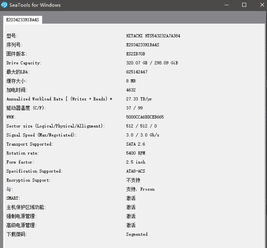Click the 主机保护区域功能 label
Image resolution: width=267 pixels, height=248 pixels.
26,207
